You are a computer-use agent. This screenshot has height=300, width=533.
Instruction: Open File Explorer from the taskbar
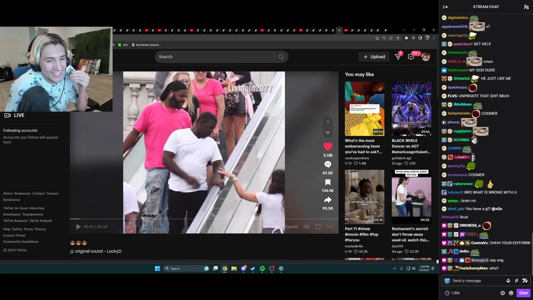click(x=234, y=268)
